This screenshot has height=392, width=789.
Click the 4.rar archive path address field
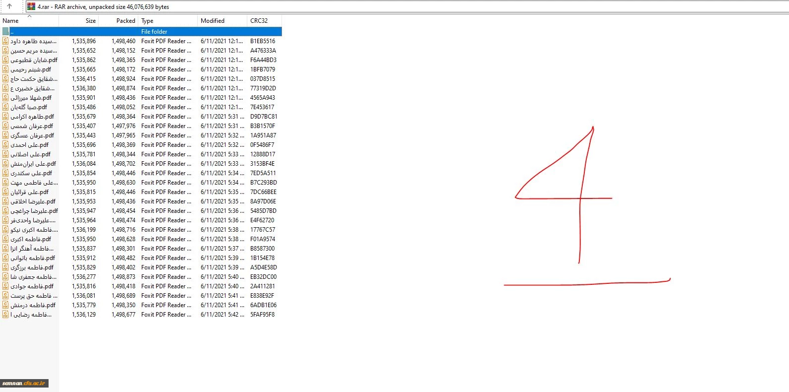tap(396, 7)
